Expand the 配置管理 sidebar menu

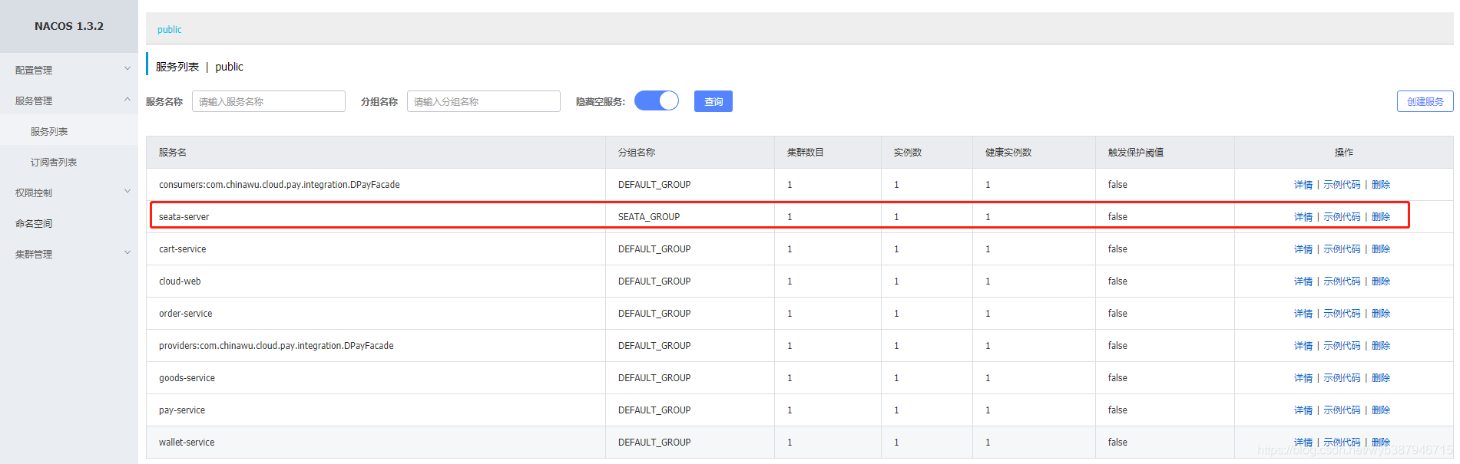coord(69,70)
